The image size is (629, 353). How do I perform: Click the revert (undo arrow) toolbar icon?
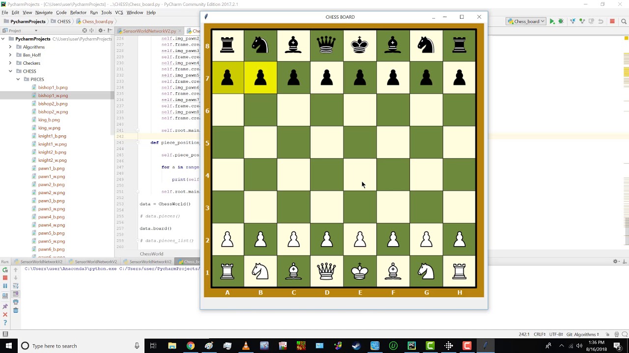pyautogui.click(x=600, y=22)
